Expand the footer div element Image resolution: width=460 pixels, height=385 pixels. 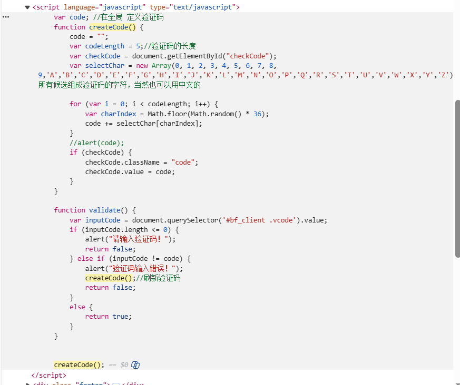(x=28, y=384)
